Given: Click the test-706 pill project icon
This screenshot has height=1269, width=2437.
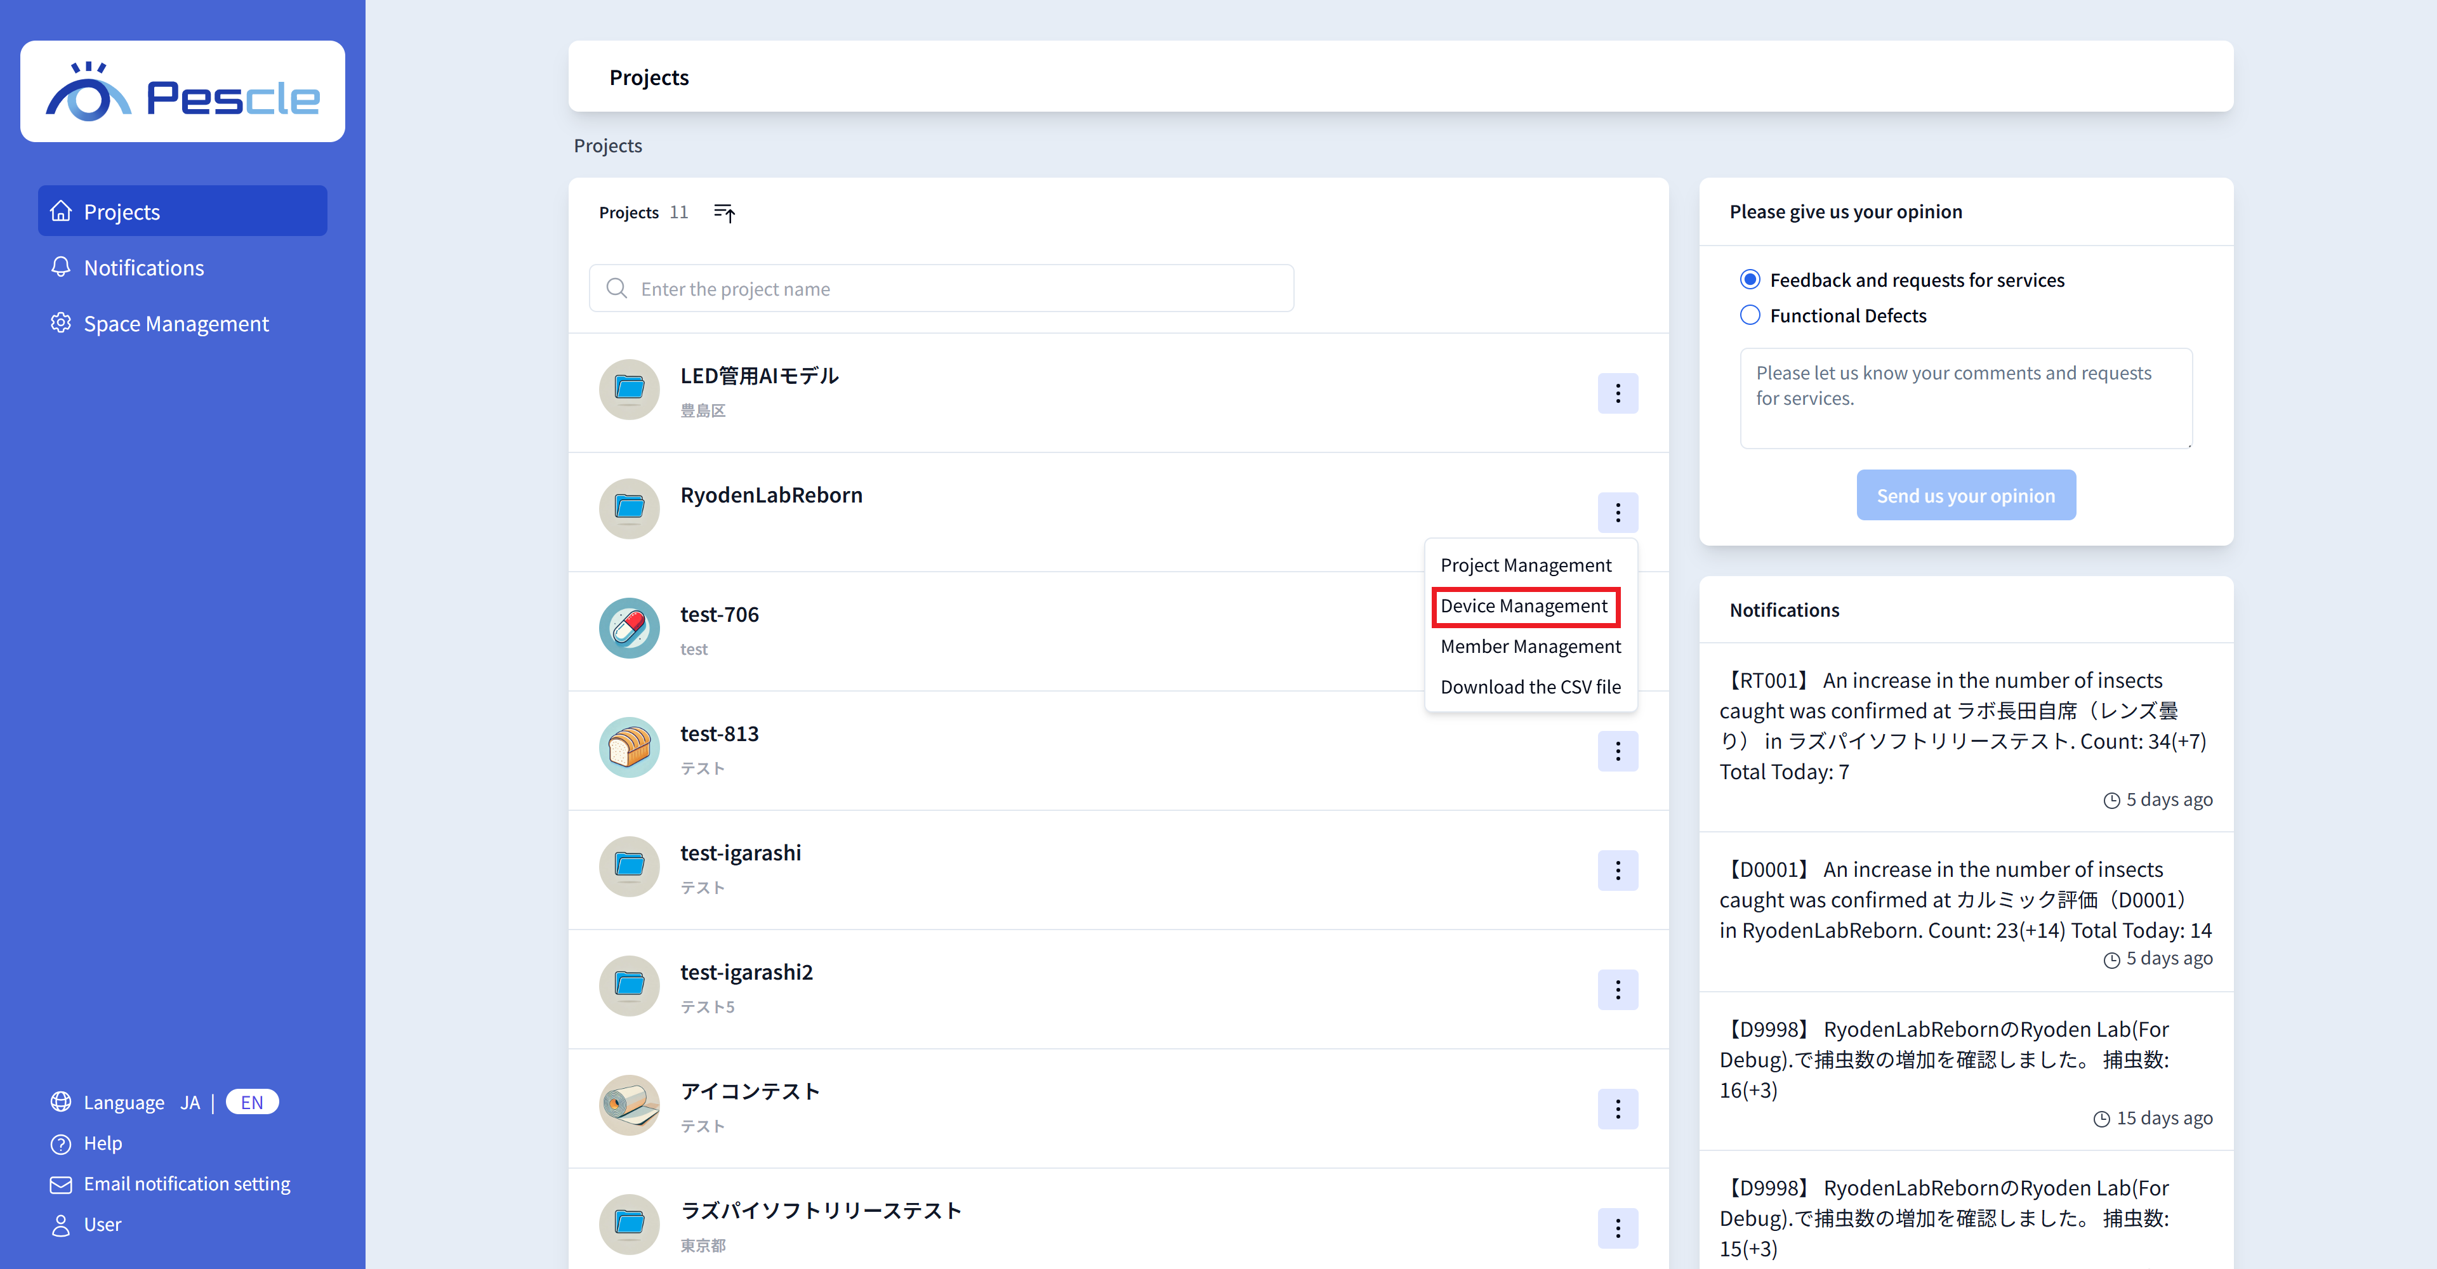Looking at the screenshot, I should pos(629,628).
